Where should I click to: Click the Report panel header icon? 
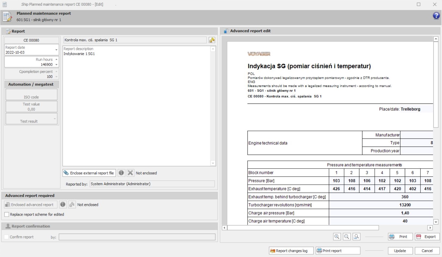[x=8, y=31]
